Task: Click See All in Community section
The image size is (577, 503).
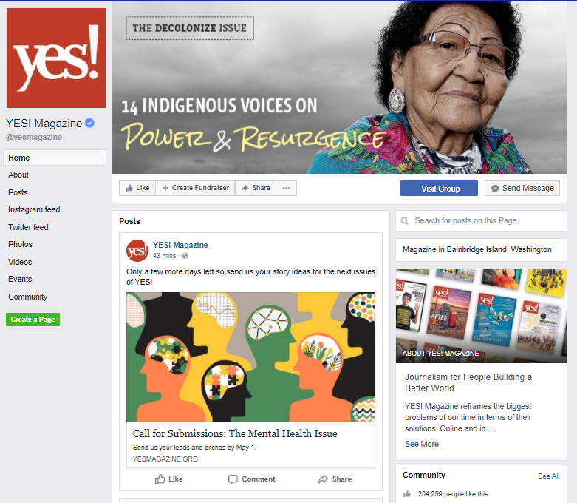Action: click(549, 476)
